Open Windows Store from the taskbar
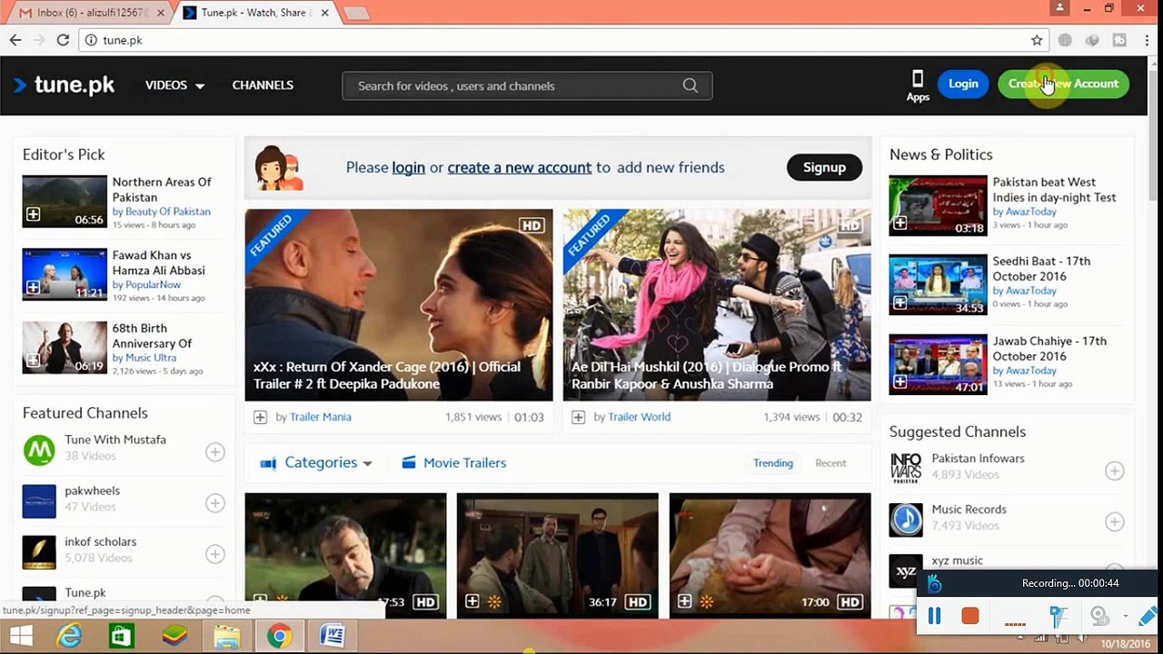Screen dimensions: 1163x654 coord(122,636)
